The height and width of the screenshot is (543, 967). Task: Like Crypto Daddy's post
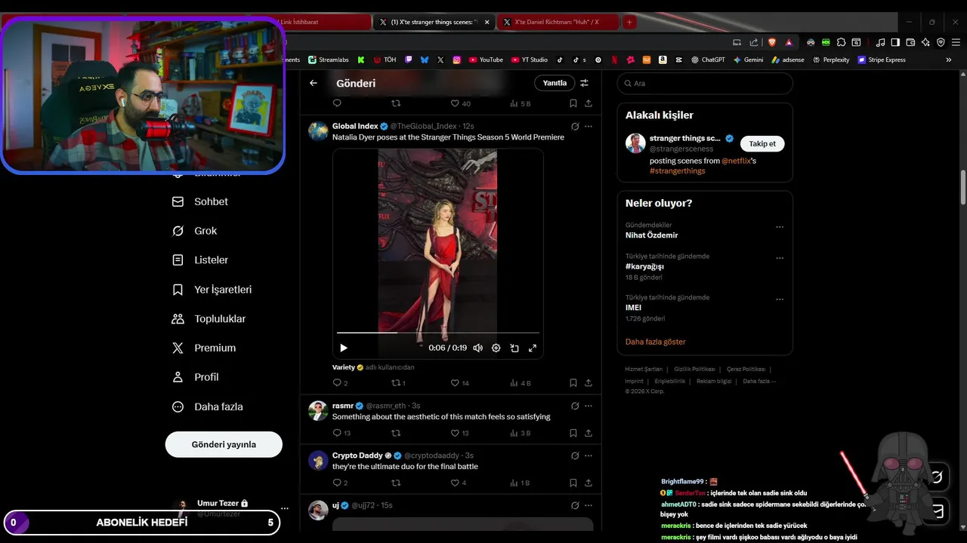coord(455,483)
